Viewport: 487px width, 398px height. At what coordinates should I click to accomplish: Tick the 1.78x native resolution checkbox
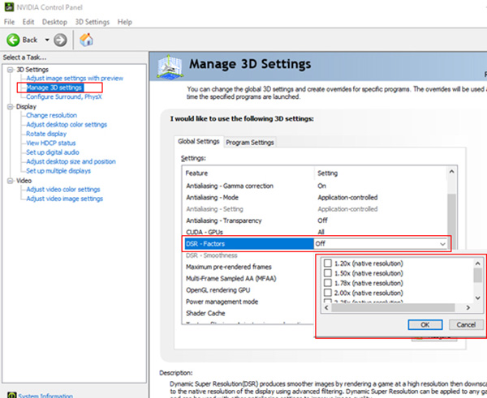(328, 285)
